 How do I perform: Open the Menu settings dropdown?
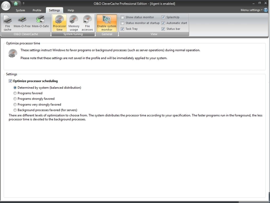[x=252, y=10]
